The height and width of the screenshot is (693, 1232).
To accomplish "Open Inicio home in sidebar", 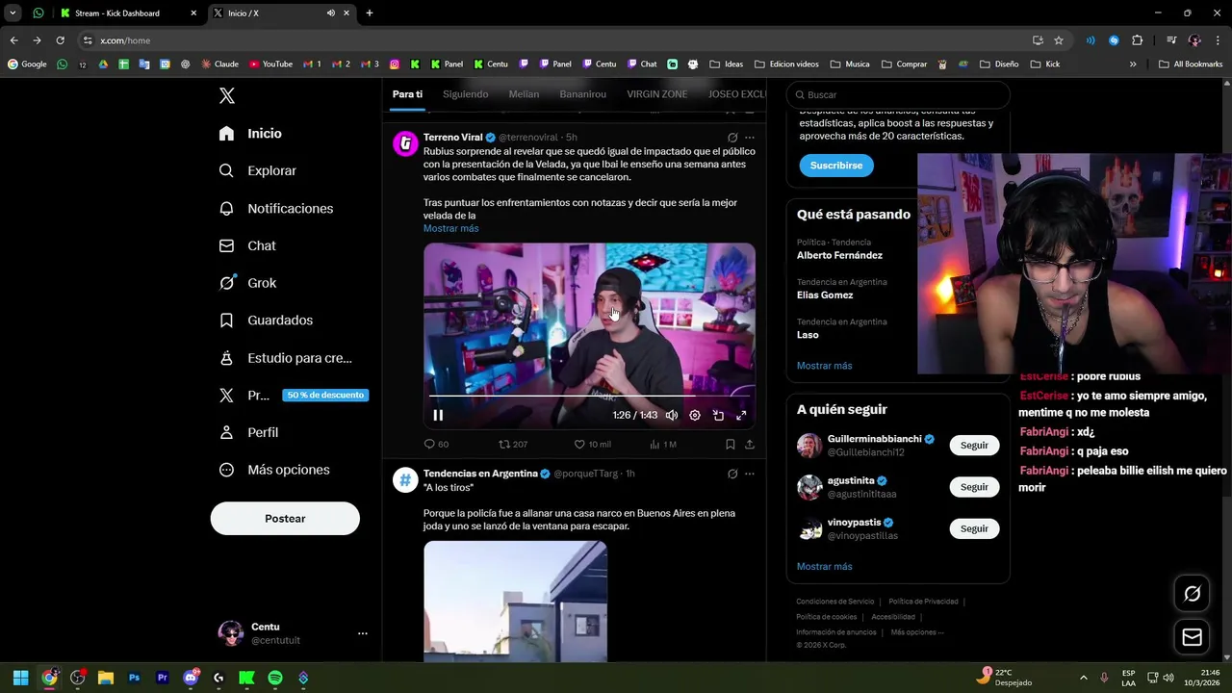I will (x=250, y=134).
